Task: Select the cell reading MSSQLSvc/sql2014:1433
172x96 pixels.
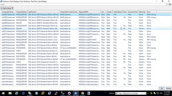Action: click(x=87, y=40)
